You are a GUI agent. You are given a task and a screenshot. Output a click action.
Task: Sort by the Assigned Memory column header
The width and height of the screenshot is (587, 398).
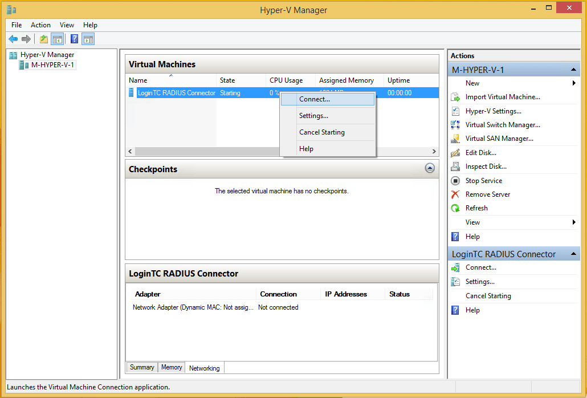(350, 80)
